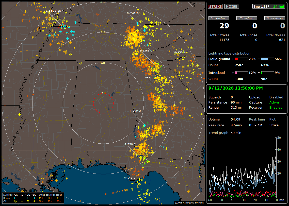Toggle the NOISE mode button

pyautogui.click(x=232, y=6)
